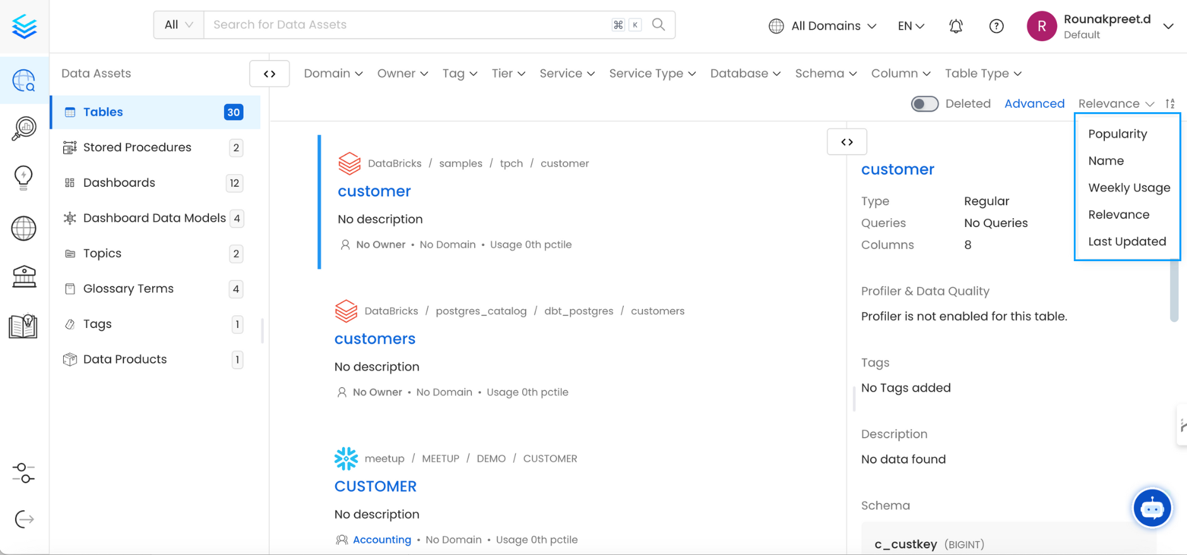Expand the Owner filter dropdown
Screen dimensions: 1187x555
402,74
